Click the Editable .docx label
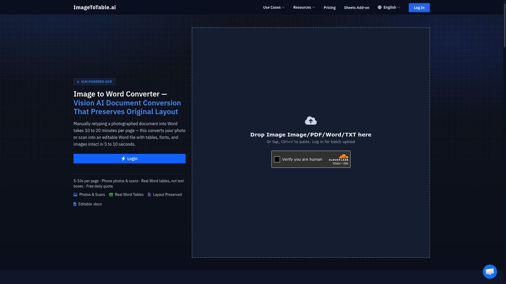The height and width of the screenshot is (284, 506). click(90, 204)
